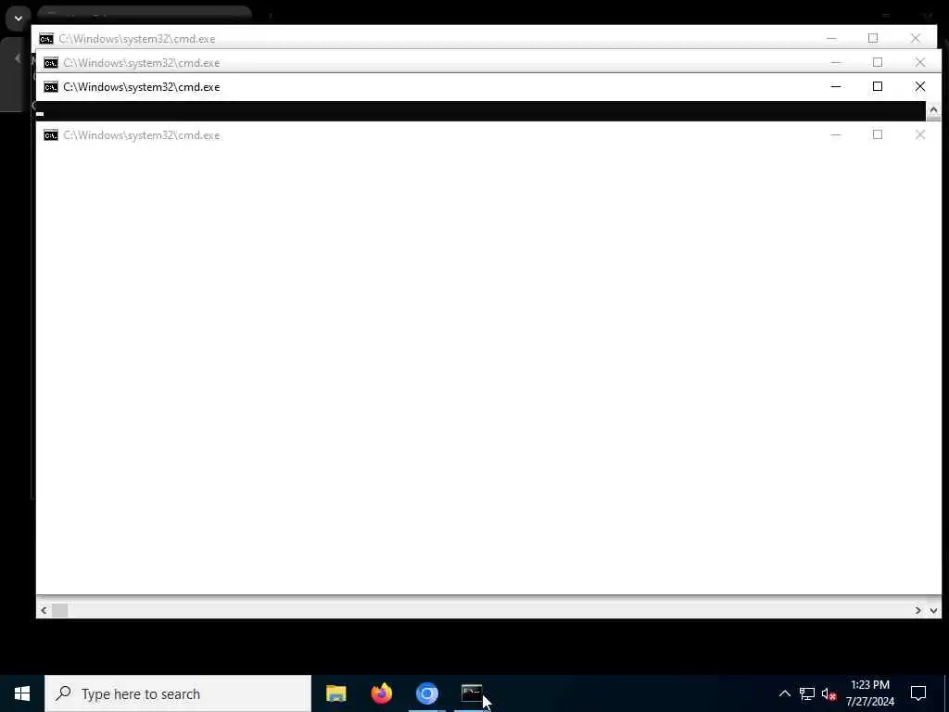This screenshot has height=712, width=949.
Task: Click the horizontal scrollbar's right arrow
Action: [918, 610]
